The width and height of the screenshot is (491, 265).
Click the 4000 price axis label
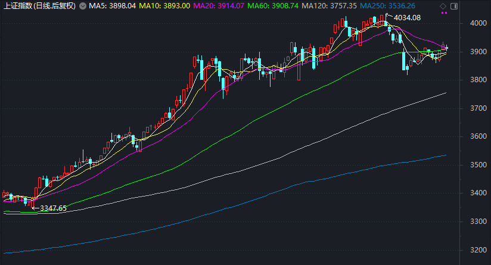pos(478,23)
